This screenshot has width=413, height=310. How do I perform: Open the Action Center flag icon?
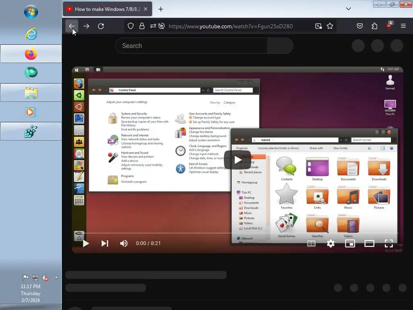click(25, 278)
